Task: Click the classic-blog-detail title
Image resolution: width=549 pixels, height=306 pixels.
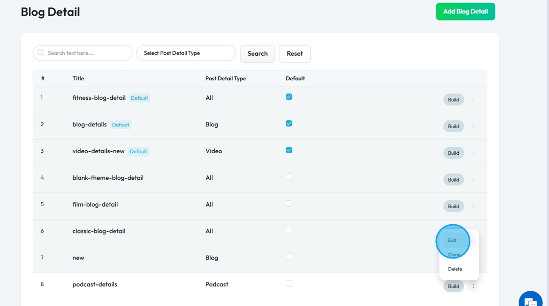Action: (x=99, y=231)
